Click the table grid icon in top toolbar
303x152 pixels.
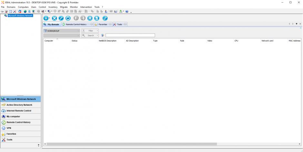pyautogui.click(x=10, y=11)
